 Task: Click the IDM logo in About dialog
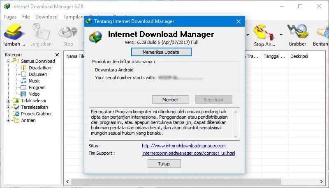(x=95, y=37)
